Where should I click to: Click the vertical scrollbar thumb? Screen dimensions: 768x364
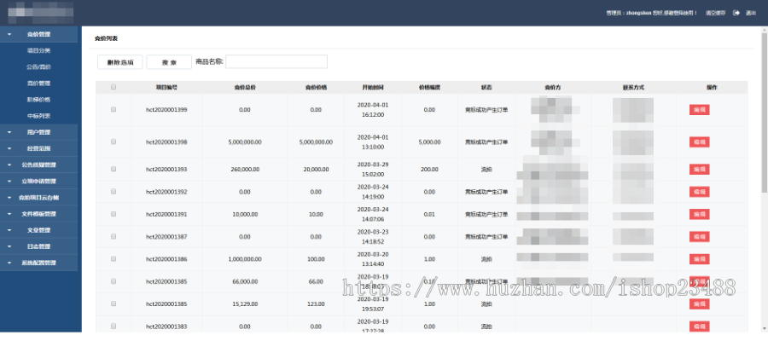[x=765, y=113]
